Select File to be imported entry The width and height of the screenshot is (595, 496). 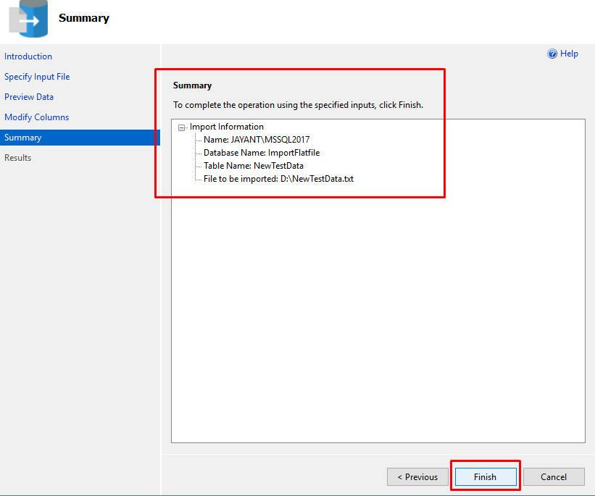(x=278, y=179)
